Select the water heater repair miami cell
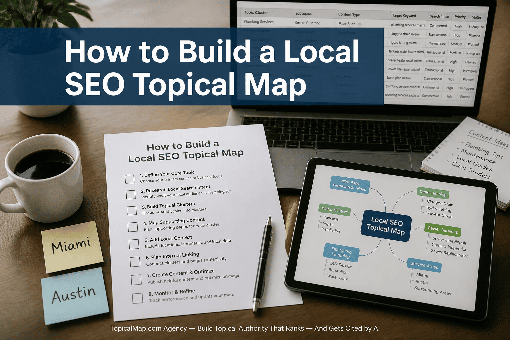This screenshot has height=340, width=510. [405, 61]
